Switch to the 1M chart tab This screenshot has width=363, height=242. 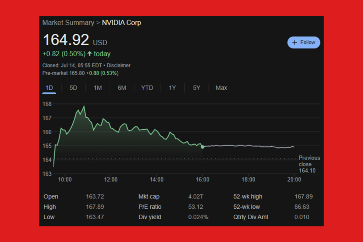pyautogui.click(x=98, y=88)
